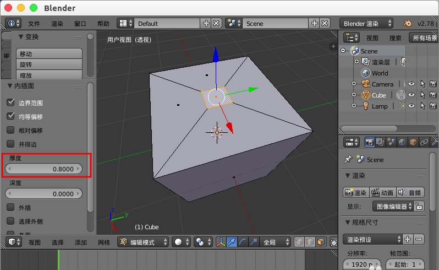Open the 编辑模式 mode dropdown
439x270 pixels.
pos(143,242)
